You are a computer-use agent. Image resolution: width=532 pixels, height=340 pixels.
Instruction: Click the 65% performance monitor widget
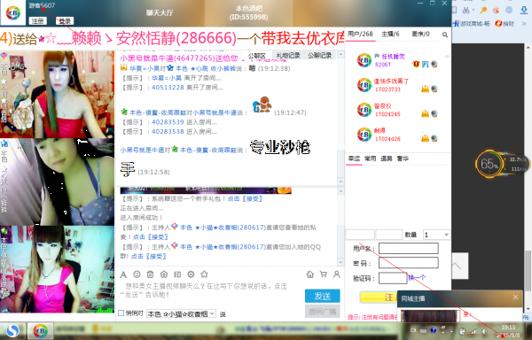pos(489,164)
